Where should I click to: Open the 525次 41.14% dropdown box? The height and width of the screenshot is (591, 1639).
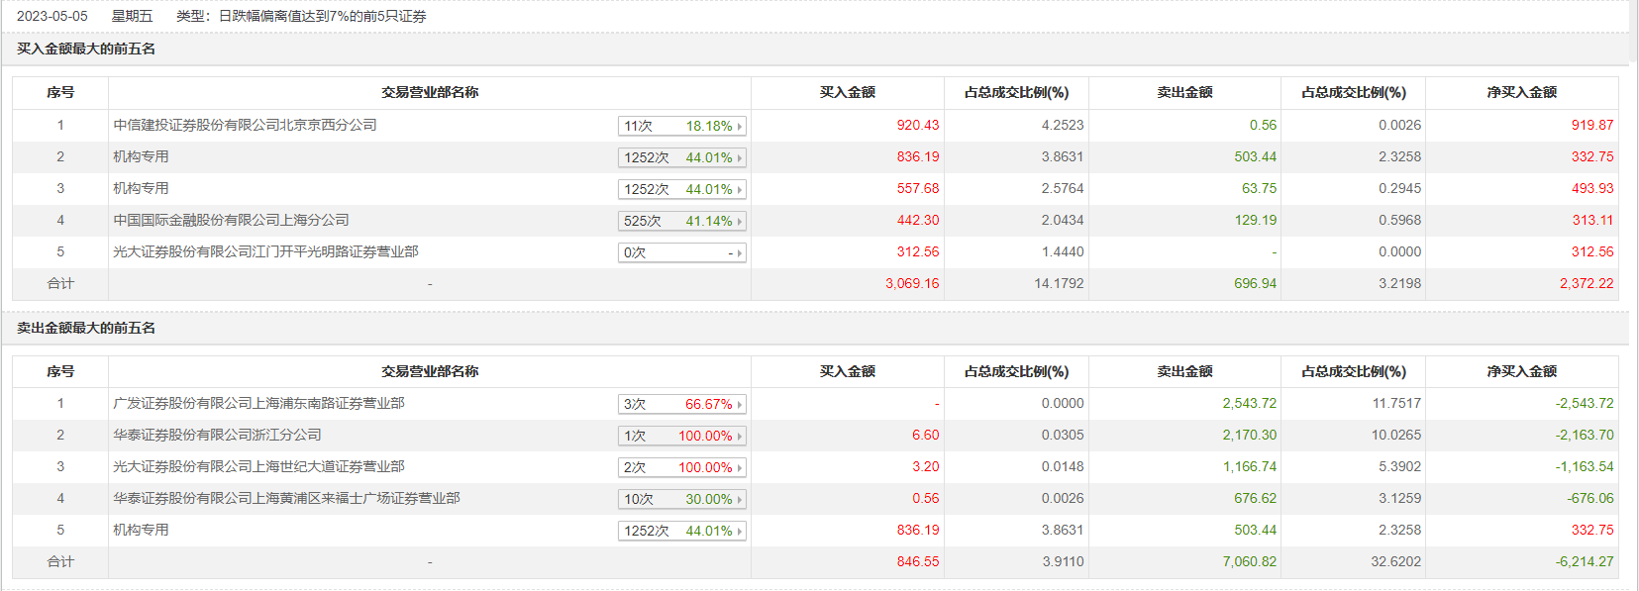[x=681, y=222]
